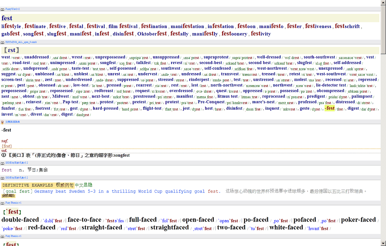Open the 'Oktoberfest' word link
Image resolution: width=386 pixels, height=246 pixels.
[152, 34]
